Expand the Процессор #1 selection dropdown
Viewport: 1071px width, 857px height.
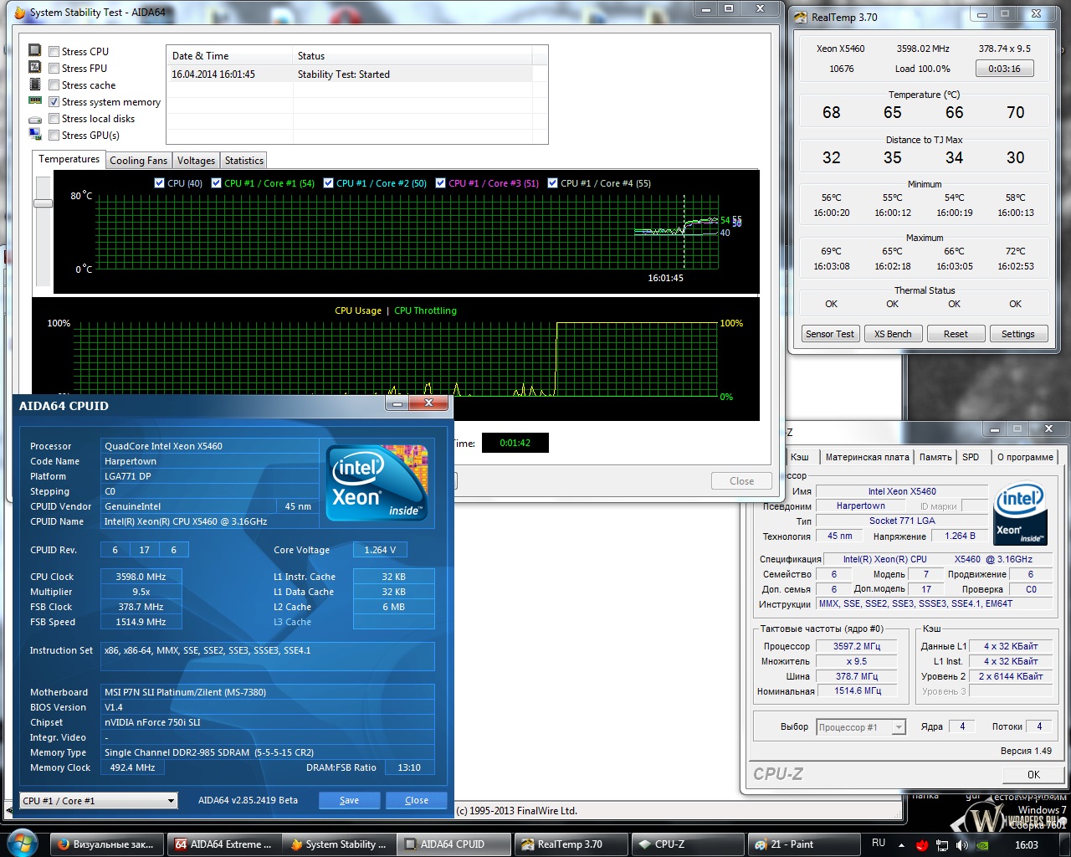pyautogui.click(x=861, y=727)
